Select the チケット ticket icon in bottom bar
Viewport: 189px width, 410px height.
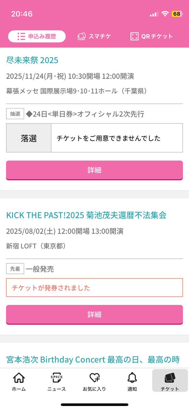point(170,378)
